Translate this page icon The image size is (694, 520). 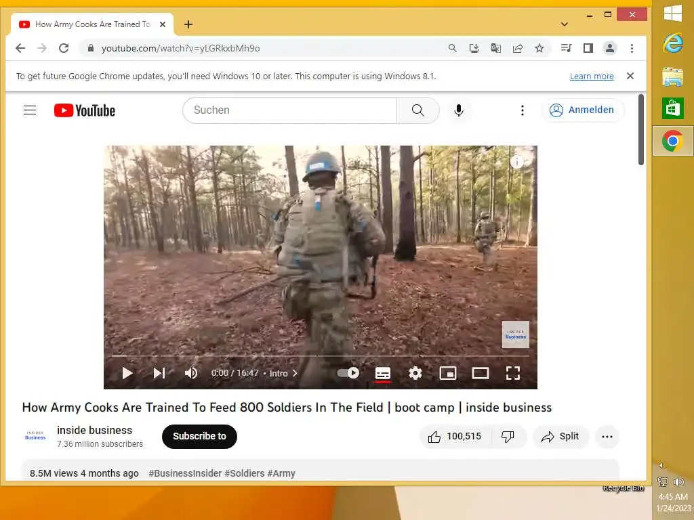point(495,48)
